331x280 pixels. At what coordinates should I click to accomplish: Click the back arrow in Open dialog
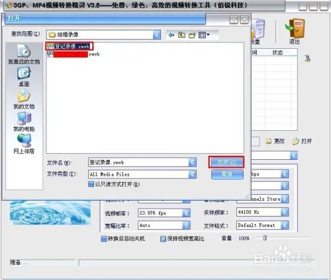(x=171, y=35)
